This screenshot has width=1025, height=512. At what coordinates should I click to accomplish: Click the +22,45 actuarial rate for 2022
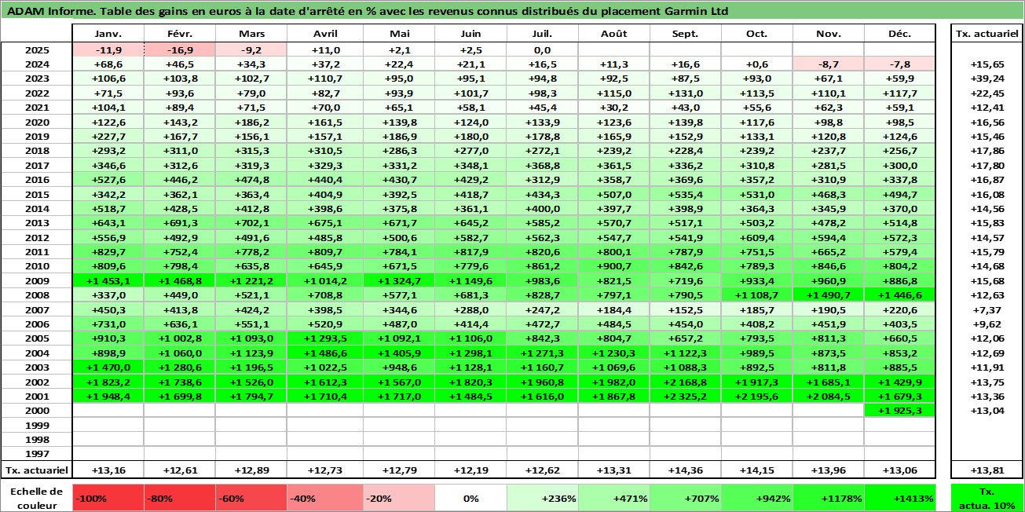click(x=987, y=93)
